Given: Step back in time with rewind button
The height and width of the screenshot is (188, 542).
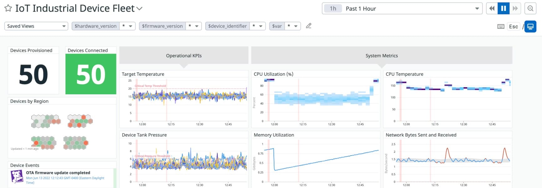Looking at the screenshot, I should 492,8.
